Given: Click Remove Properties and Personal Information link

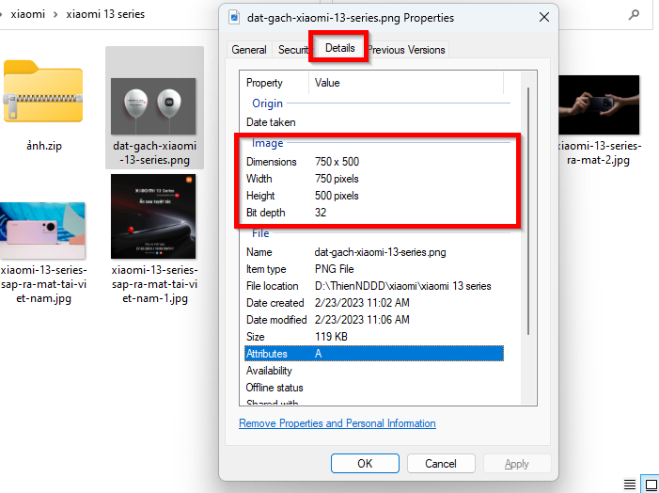Looking at the screenshot, I should tap(337, 423).
